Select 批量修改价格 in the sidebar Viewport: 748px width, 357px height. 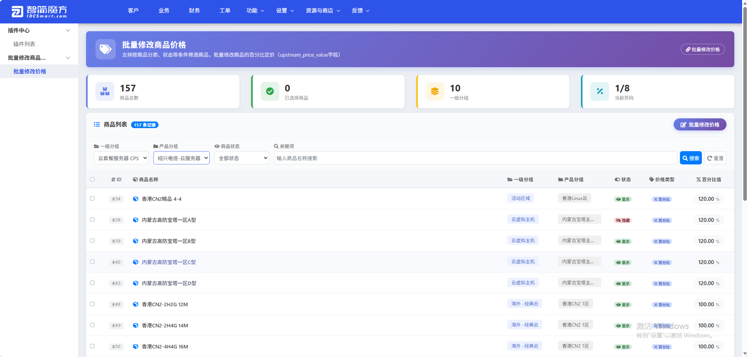pos(30,71)
